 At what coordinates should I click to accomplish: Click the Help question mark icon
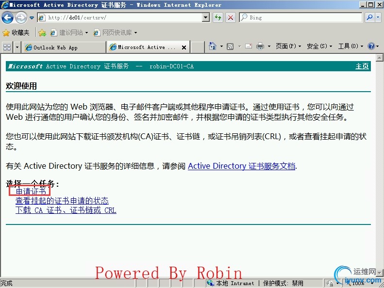371,46
